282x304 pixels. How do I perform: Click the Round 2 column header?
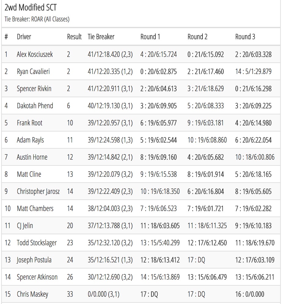click(x=198, y=37)
